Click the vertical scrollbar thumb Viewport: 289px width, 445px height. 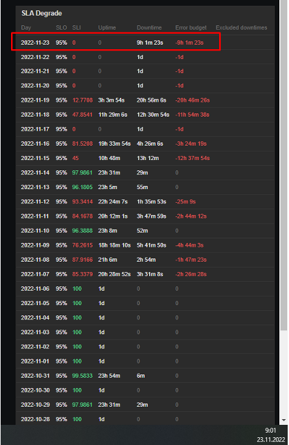pyautogui.click(x=284, y=165)
